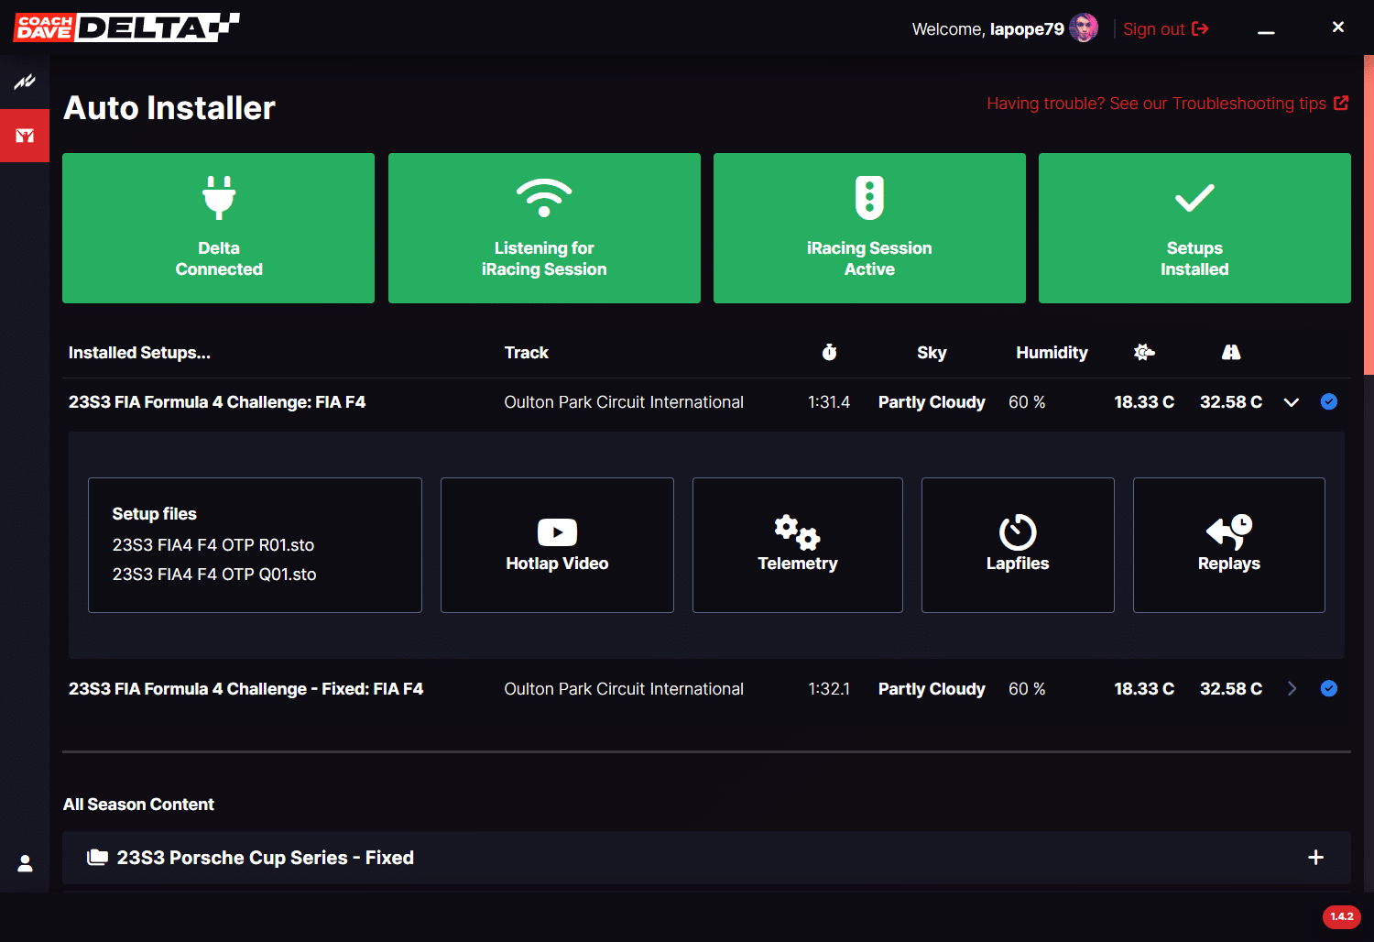1374x942 pixels.
Task: Click the wifi icon on Listening card
Action: 544,197
